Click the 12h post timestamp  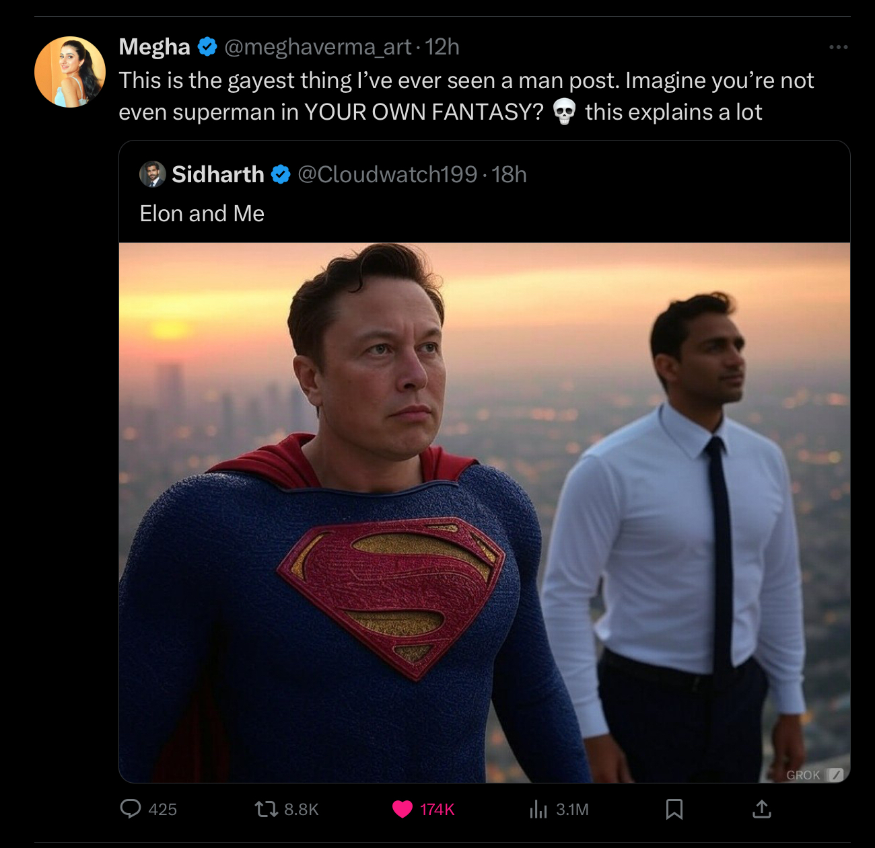442,47
